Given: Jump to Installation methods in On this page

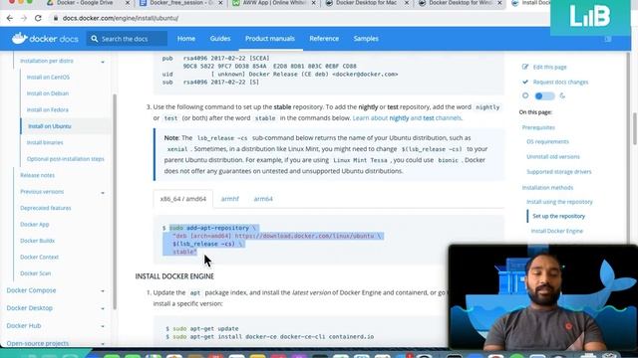Looking at the screenshot, I should click(x=547, y=188).
